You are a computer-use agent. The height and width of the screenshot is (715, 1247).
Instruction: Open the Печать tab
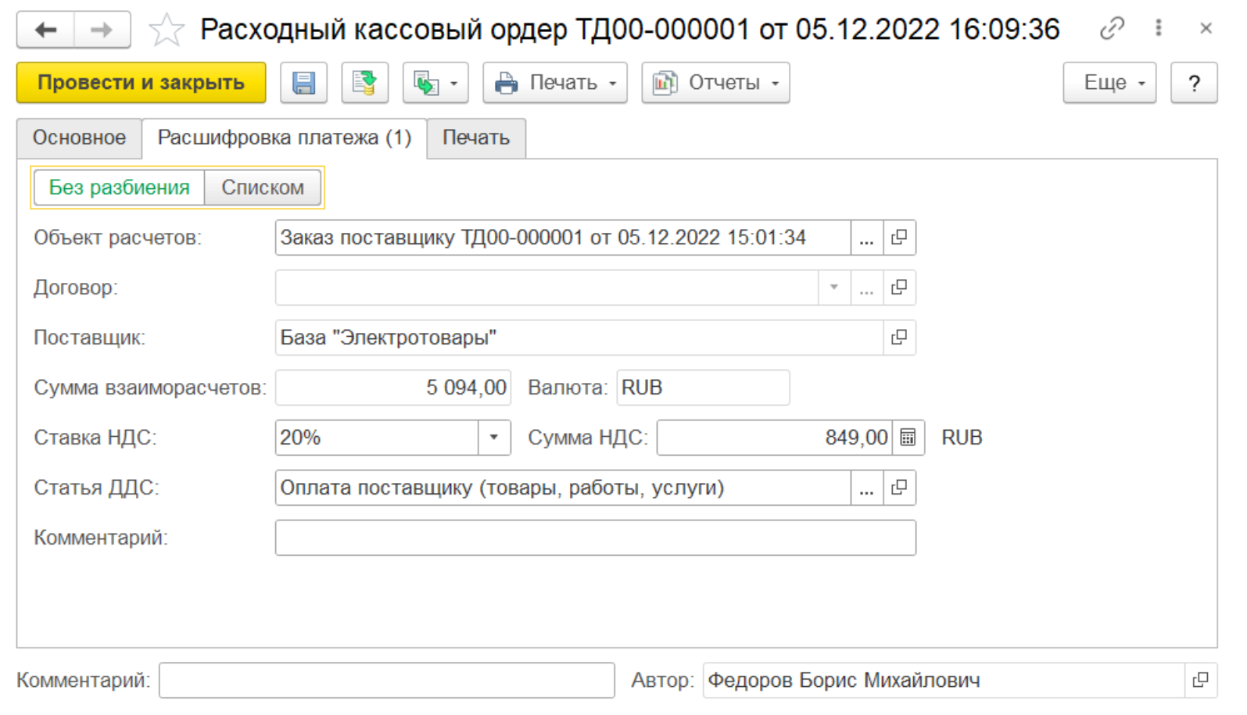click(x=475, y=138)
